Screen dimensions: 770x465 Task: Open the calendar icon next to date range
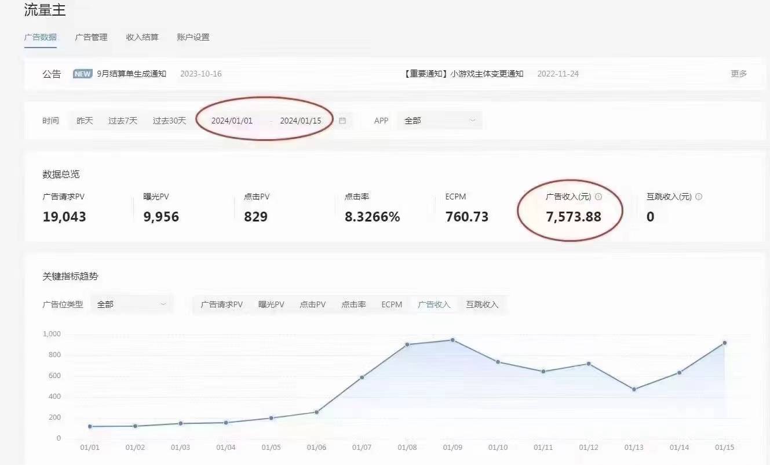[342, 120]
